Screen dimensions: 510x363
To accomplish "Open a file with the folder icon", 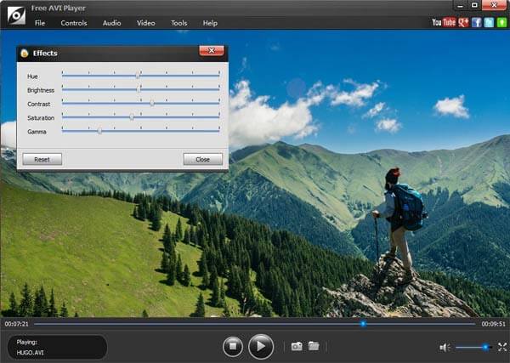I will (x=314, y=346).
